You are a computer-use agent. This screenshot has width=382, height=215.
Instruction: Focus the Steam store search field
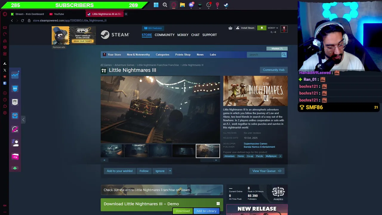pos(264,55)
